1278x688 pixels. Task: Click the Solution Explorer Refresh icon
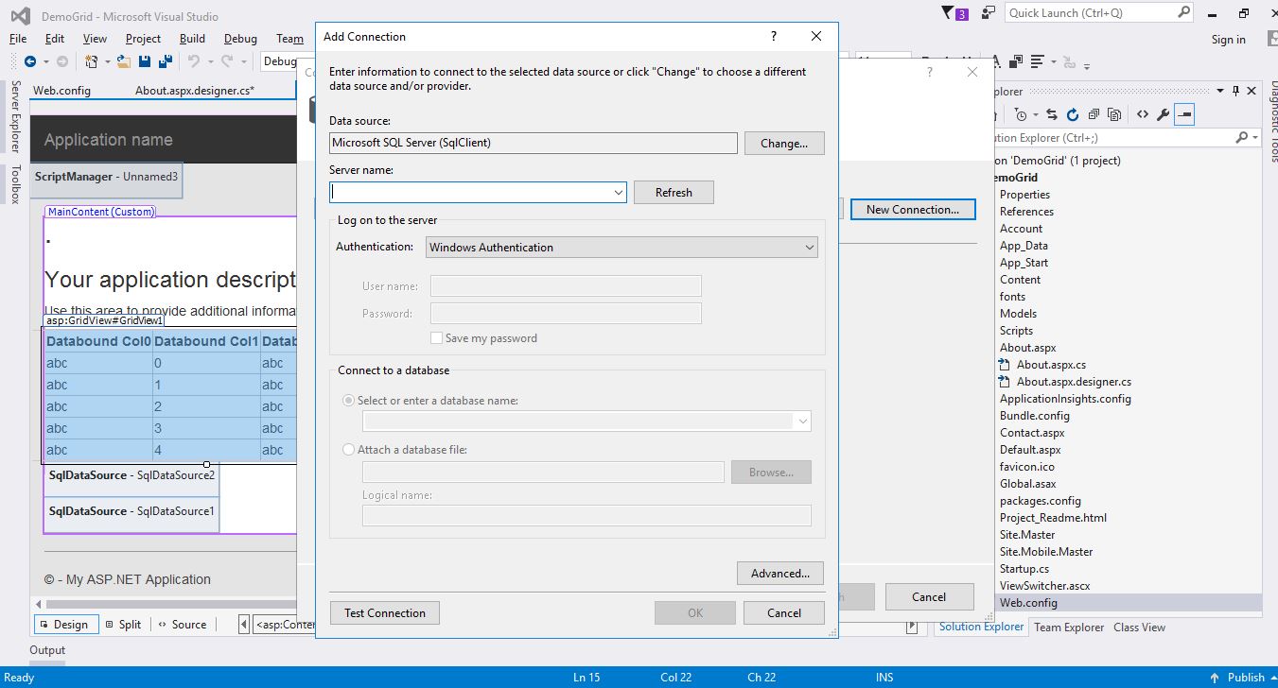(x=1072, y=114)
